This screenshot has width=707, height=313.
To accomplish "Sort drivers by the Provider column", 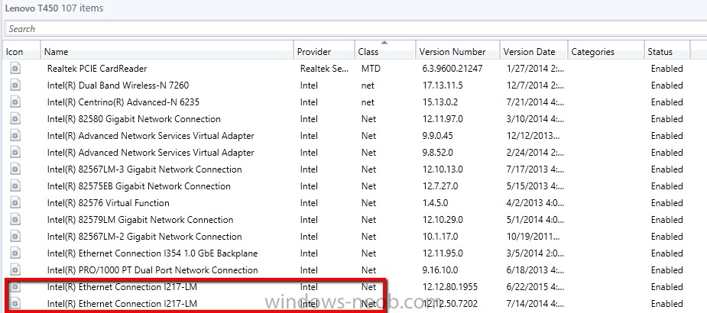I will pyautogui.click(x=324, y=51).
